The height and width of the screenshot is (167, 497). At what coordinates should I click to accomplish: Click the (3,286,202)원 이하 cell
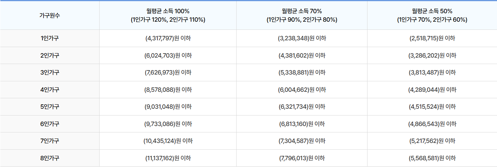click(432, 56)
